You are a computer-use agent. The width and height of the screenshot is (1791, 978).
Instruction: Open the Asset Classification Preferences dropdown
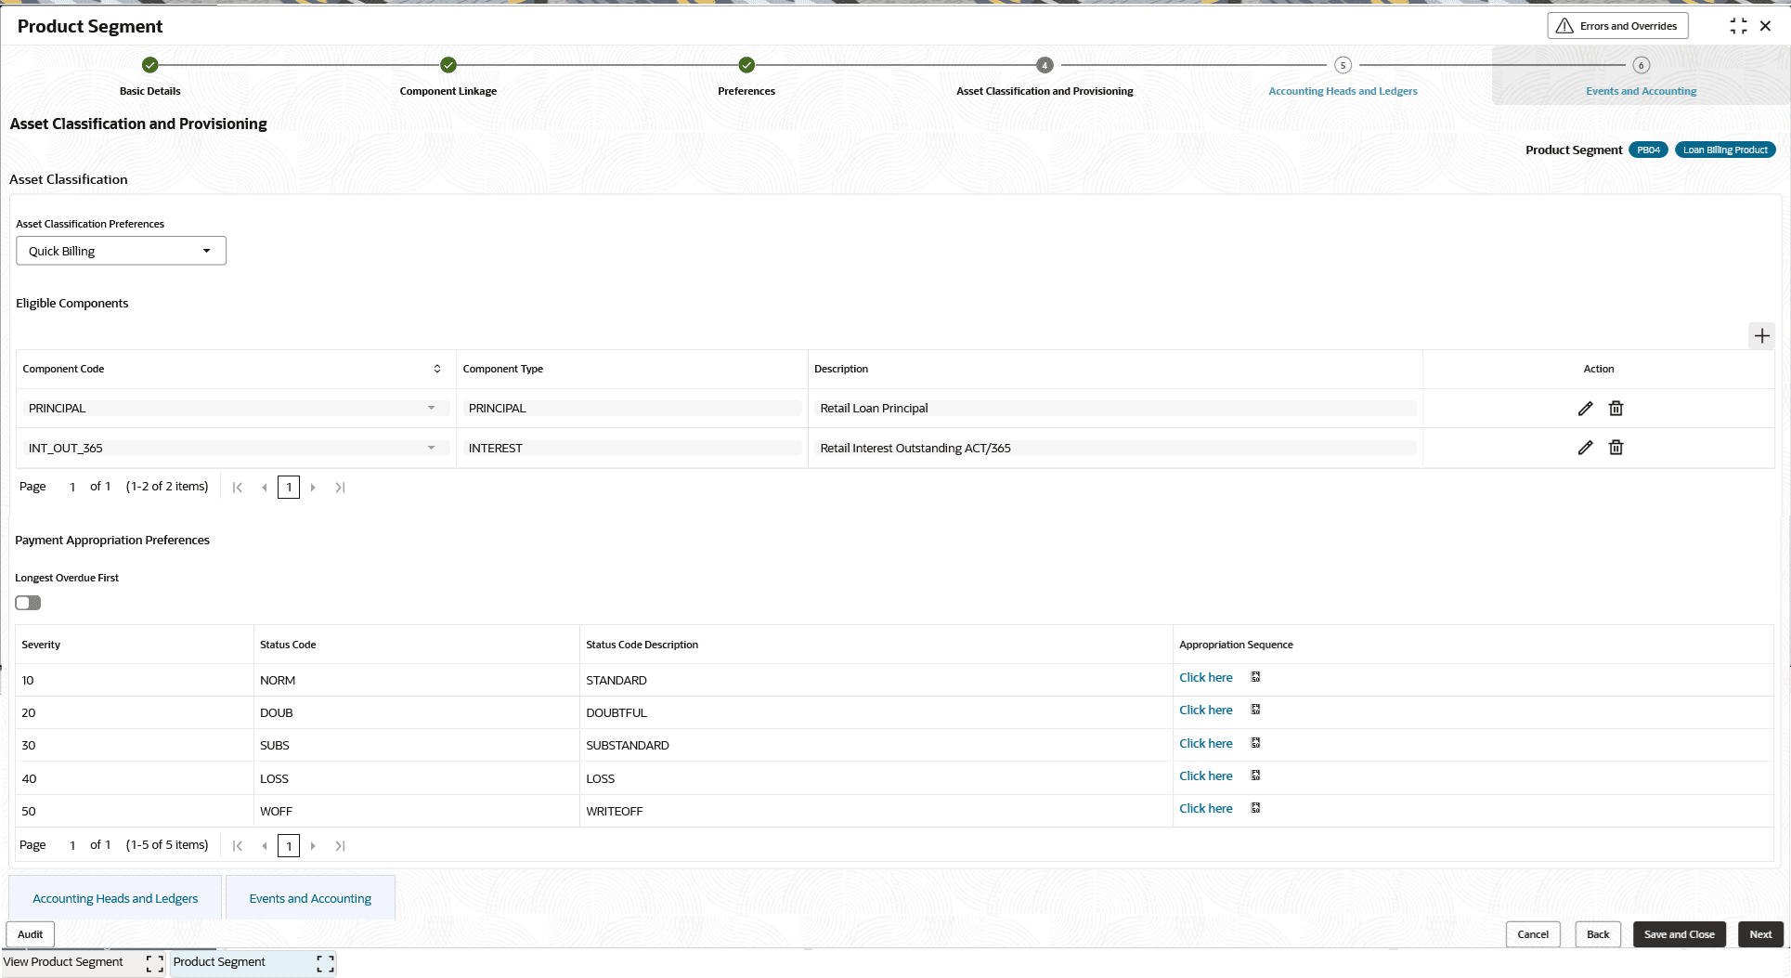(x=121, y=251)
